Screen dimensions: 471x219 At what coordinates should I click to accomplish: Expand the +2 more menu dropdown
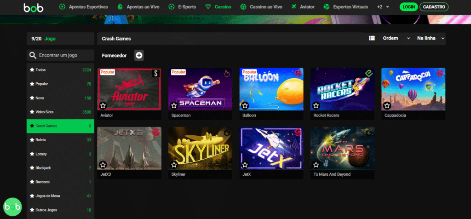click(383, 6)
